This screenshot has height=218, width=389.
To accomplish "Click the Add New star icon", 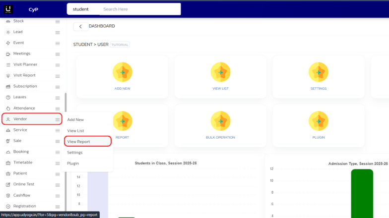I will tap(122, 72).
